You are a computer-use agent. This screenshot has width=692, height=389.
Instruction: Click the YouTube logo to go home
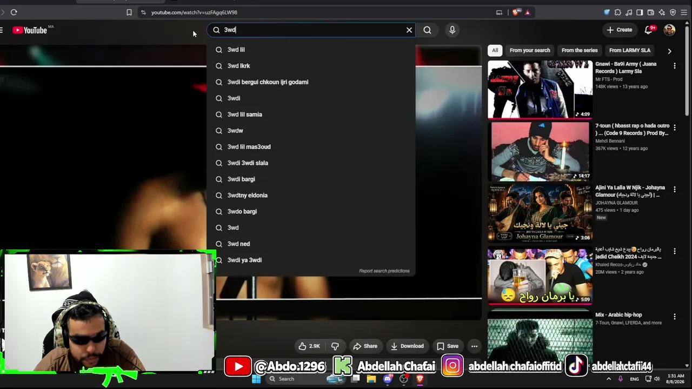click(30, 30)
